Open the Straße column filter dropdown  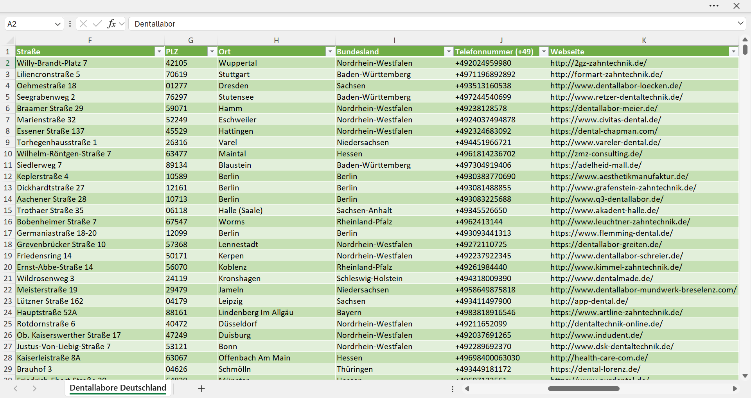click(159, 52)
